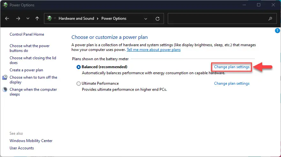
Task: Change plan settings for Balanced plan
Action: click(232, 67)
